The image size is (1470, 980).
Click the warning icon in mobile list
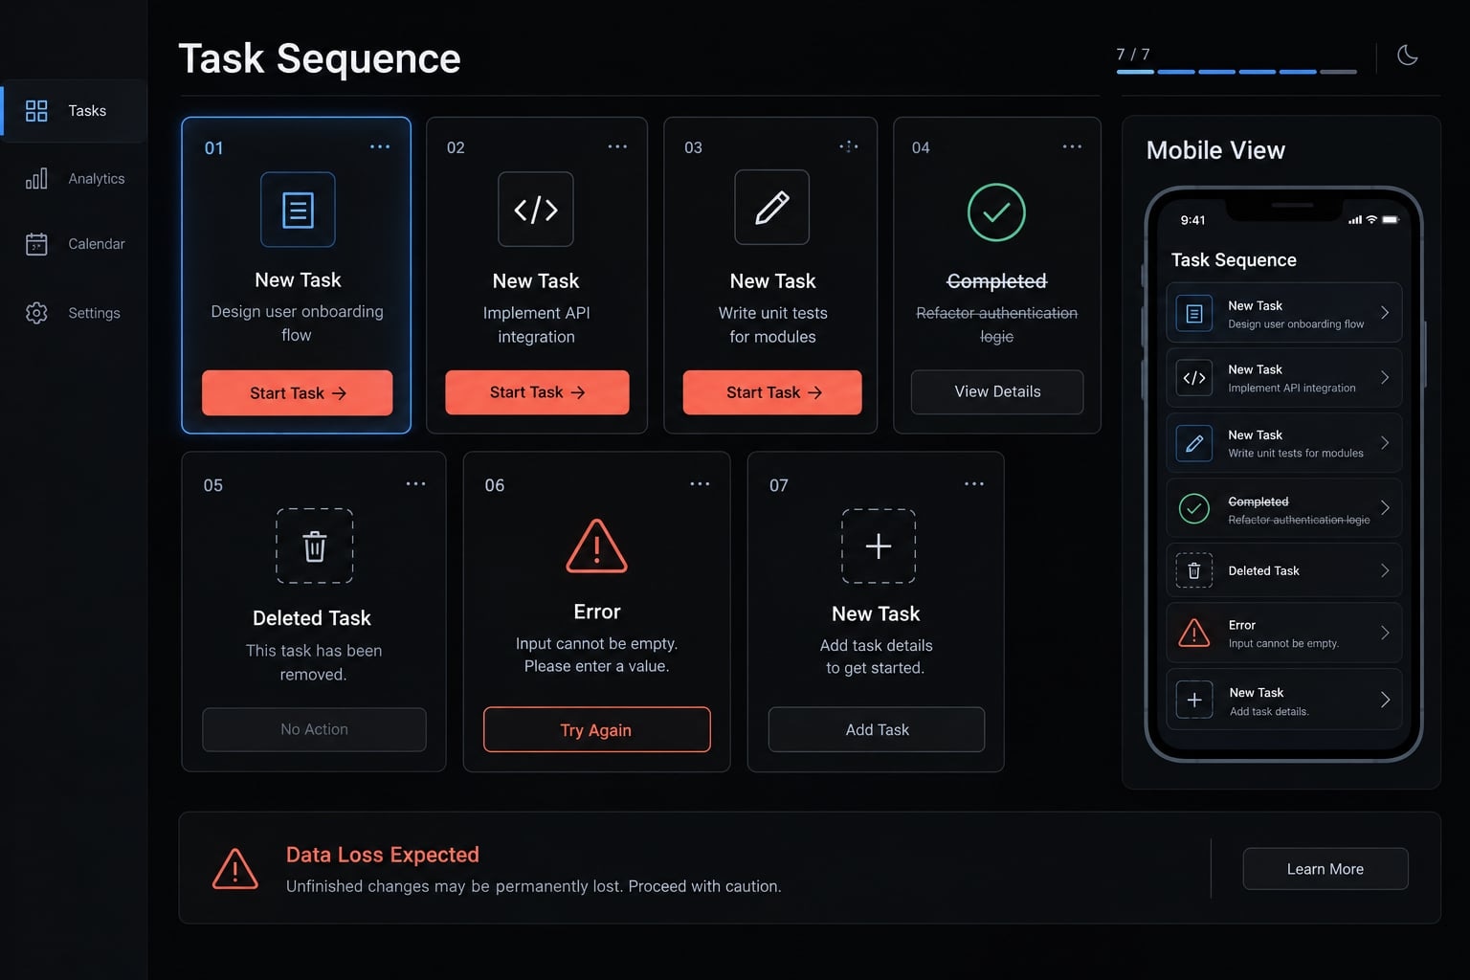point(1194,633)
